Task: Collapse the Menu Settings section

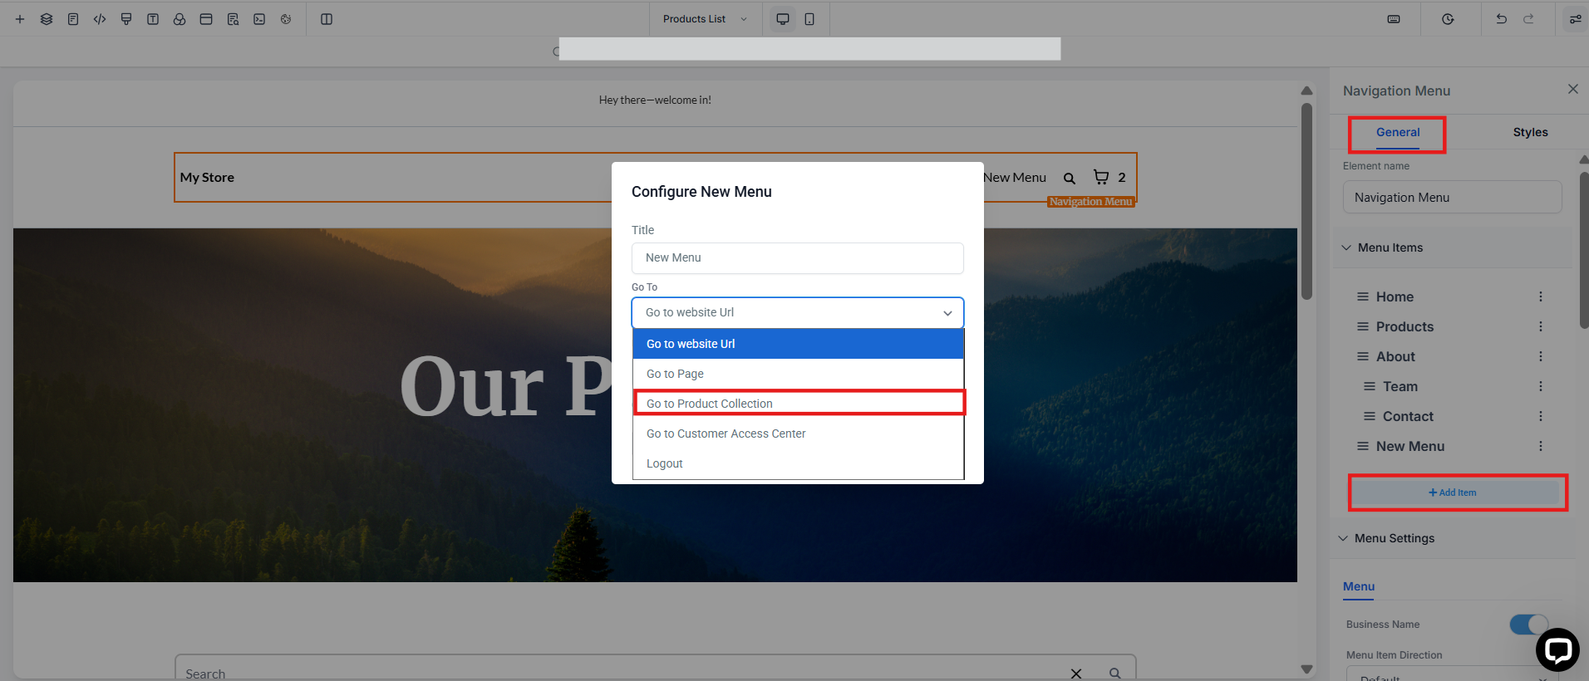Action: pyautogui.click(x=1343, y=538)
